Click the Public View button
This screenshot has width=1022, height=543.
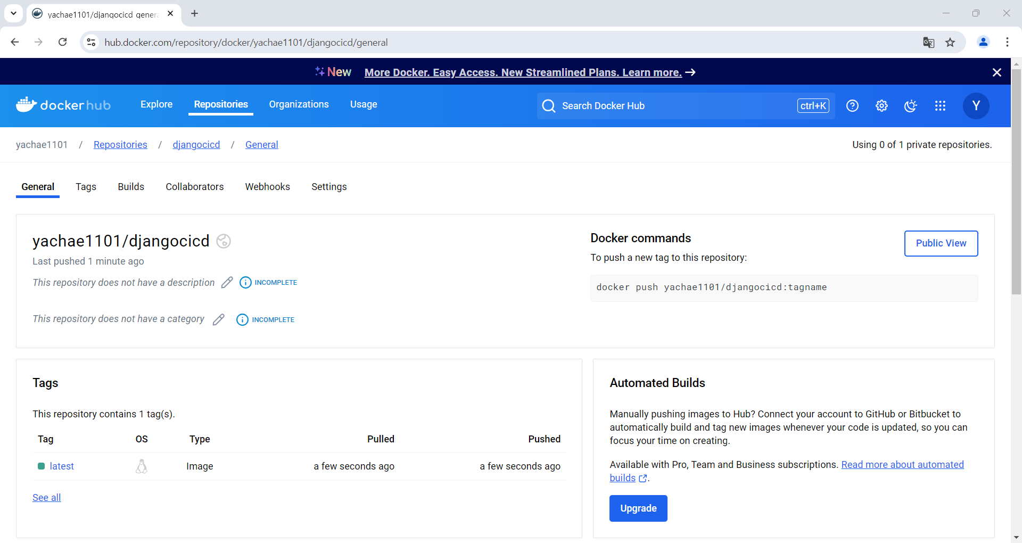tap(941, 243)
